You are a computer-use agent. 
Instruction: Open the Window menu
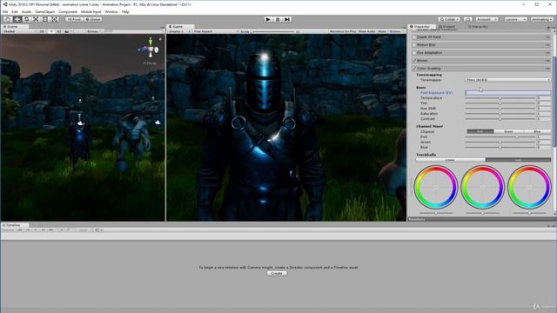click(111, 11)
